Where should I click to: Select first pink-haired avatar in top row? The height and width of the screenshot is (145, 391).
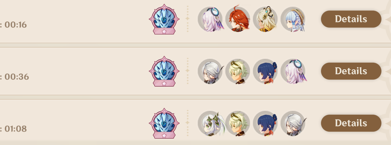click(x=210, y=19)
